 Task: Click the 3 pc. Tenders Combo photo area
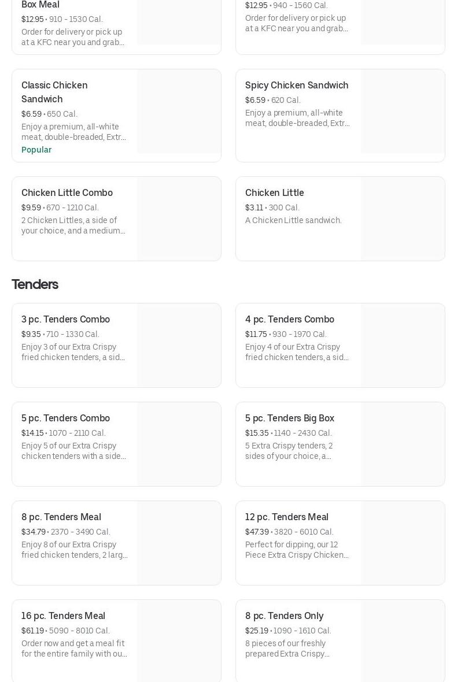click(179, 346)
